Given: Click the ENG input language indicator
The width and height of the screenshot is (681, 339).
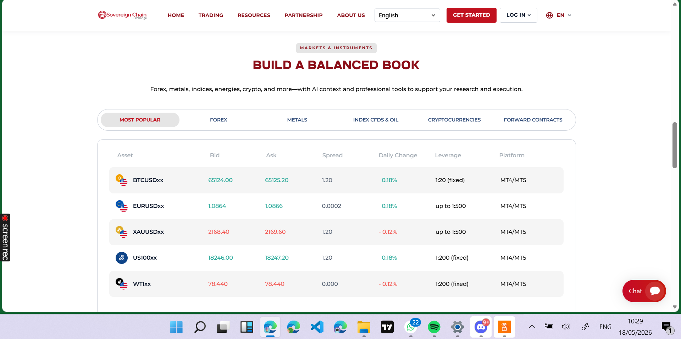Looking at the screenshot, I should [605, 327].
